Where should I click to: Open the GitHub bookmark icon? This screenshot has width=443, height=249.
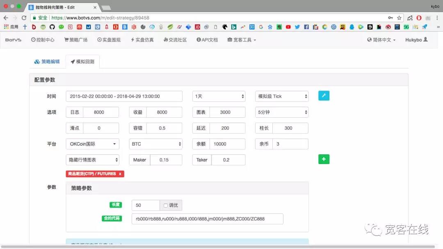point(52,27)
